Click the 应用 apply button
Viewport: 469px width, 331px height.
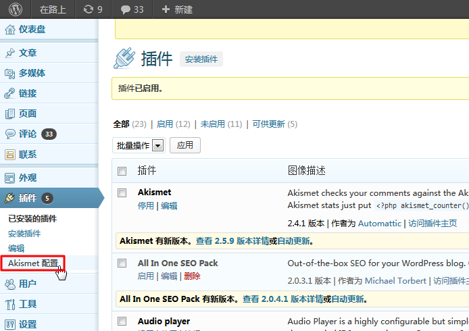pyautogui.click(x=185, y=145)
